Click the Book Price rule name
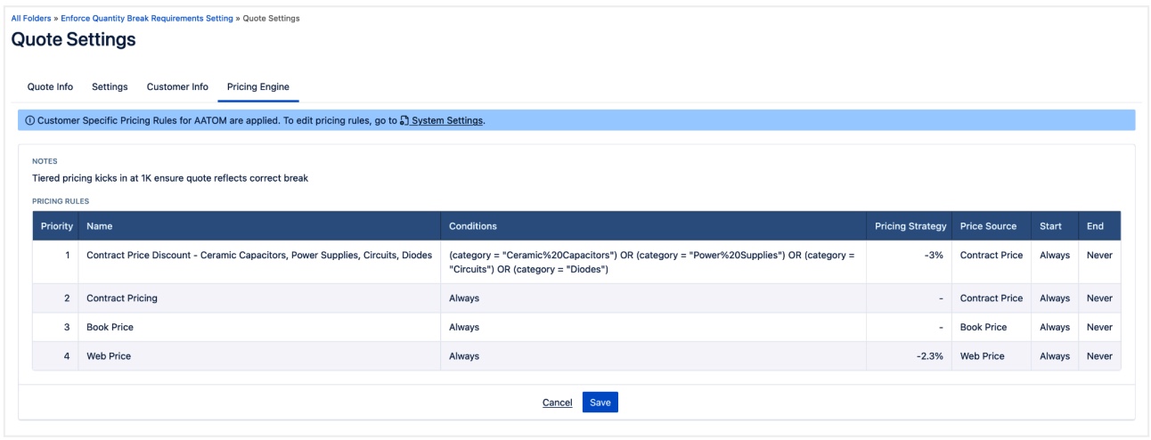The height and width of the screenshot is (440, 1151). (110, 327)
